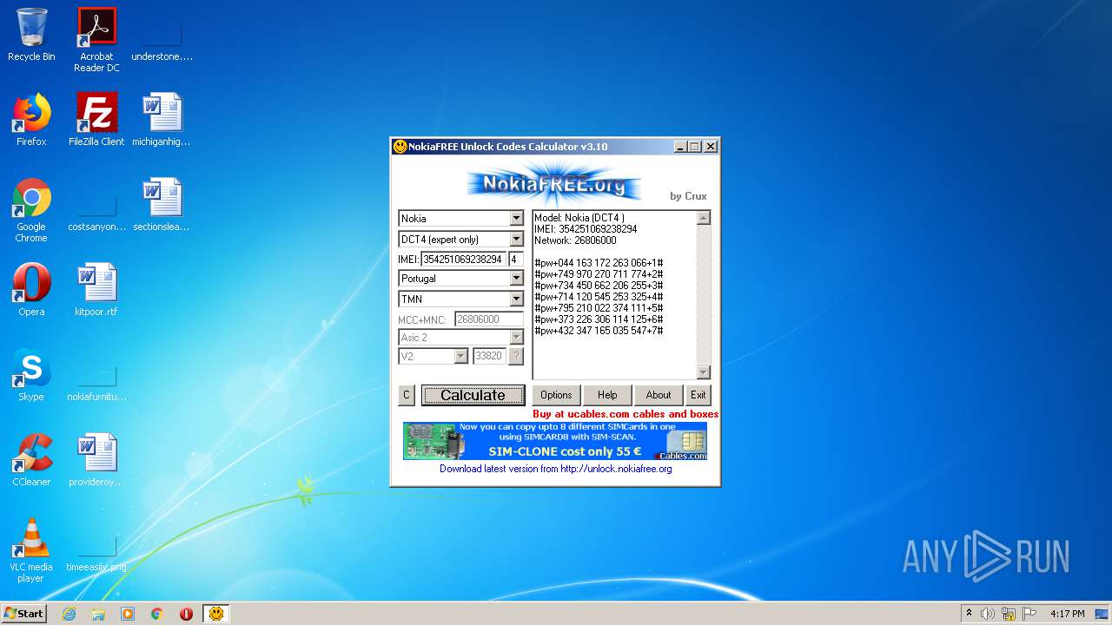The image size is (1112, 625).
Task: Expand DCT4 (expert only) model dropdown
Action: (x=516, y=240)
